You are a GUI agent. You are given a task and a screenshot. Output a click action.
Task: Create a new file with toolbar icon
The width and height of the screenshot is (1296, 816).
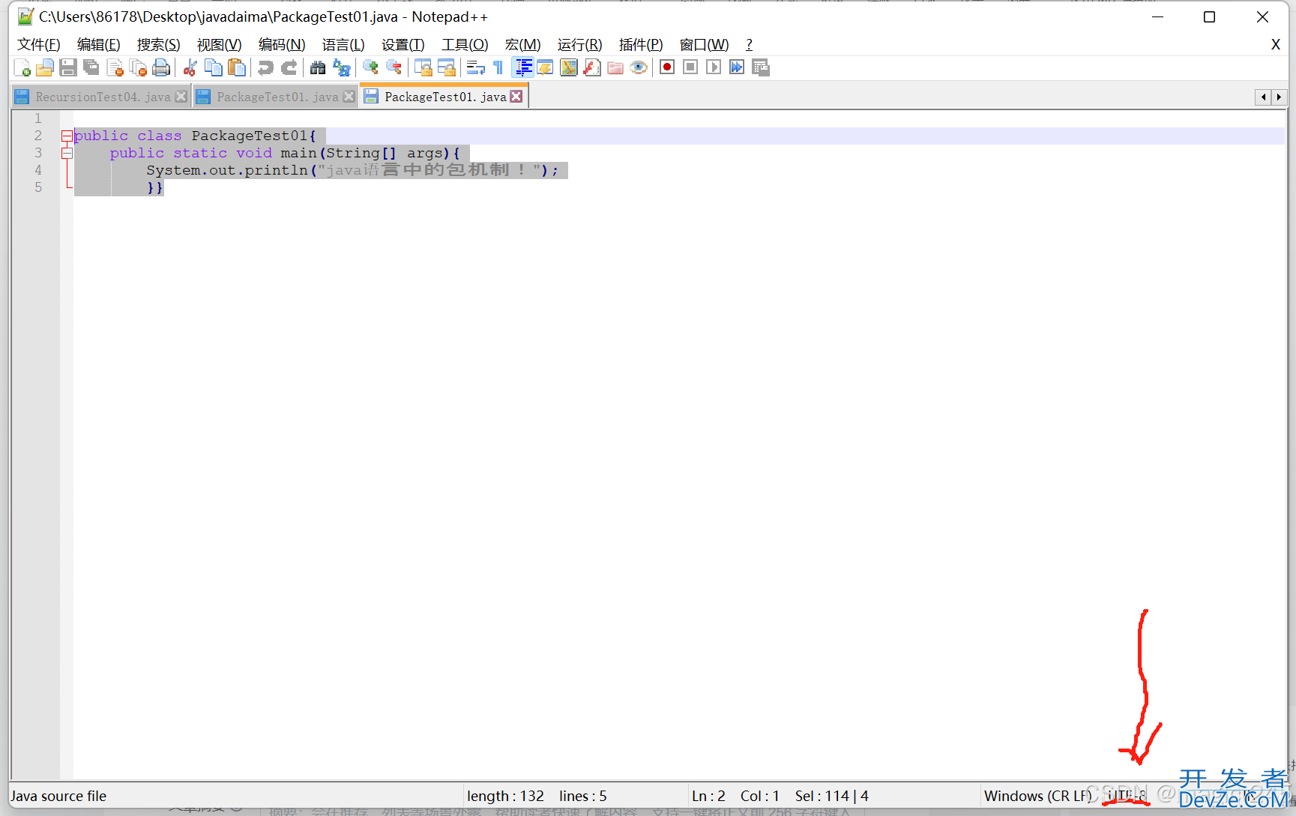tap(22, 68)
